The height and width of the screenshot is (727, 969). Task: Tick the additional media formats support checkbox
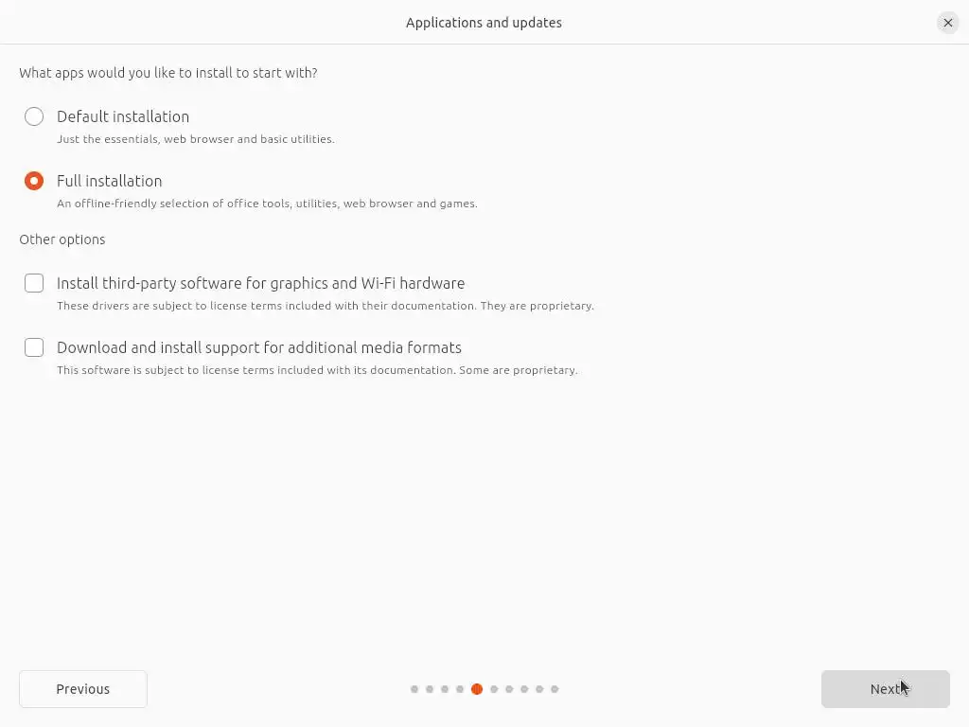tap(34, 347)
